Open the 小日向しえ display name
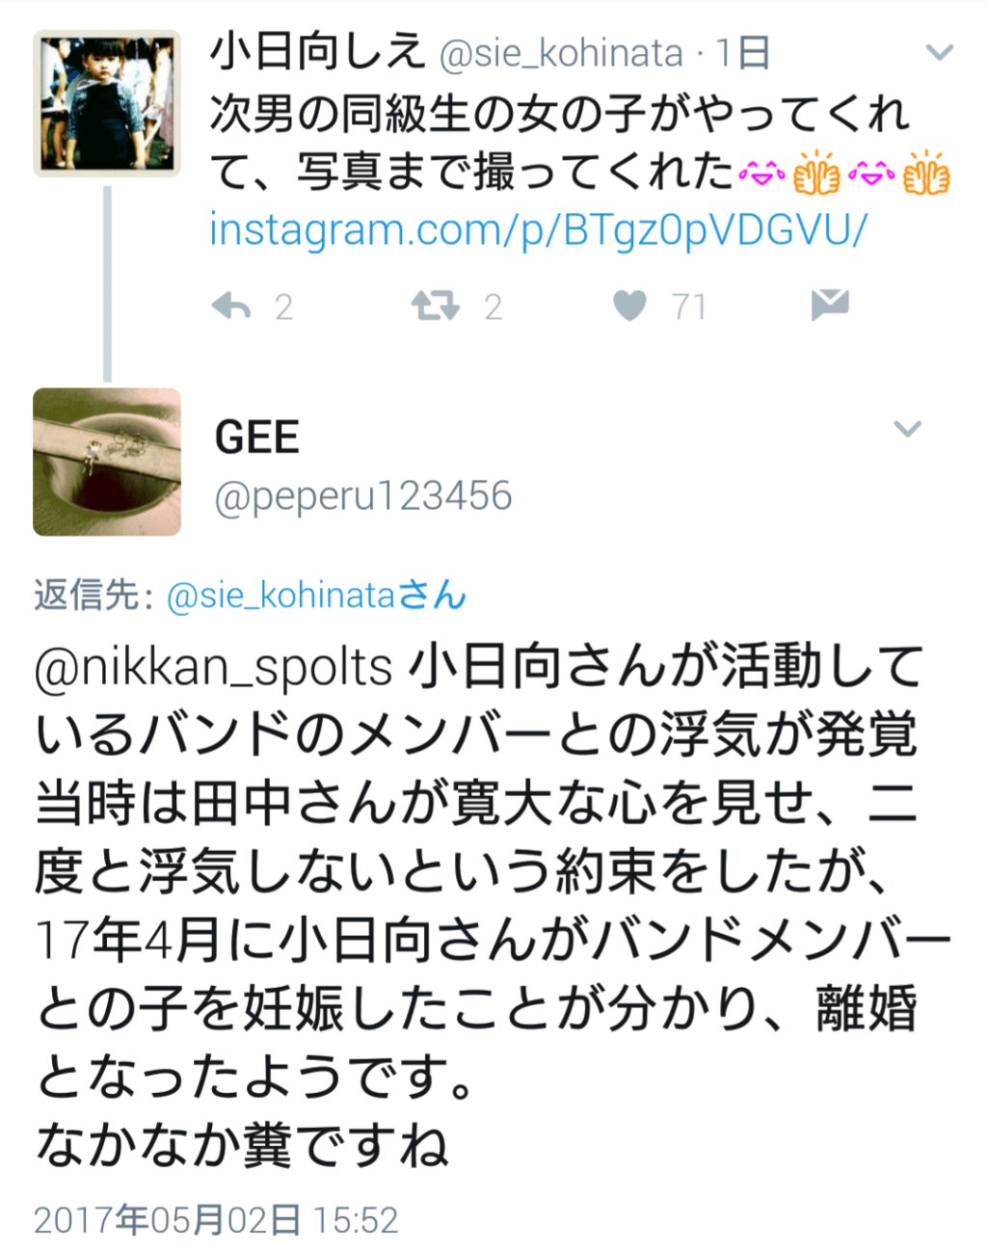This screenshot has height=1252, width=987. point(317,51)
